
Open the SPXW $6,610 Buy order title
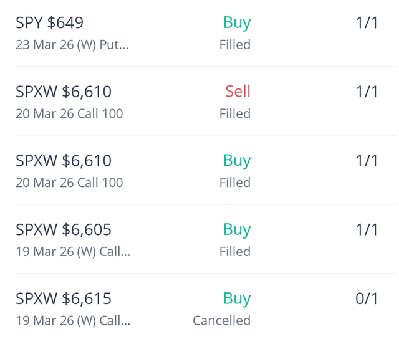click(64, 161)
